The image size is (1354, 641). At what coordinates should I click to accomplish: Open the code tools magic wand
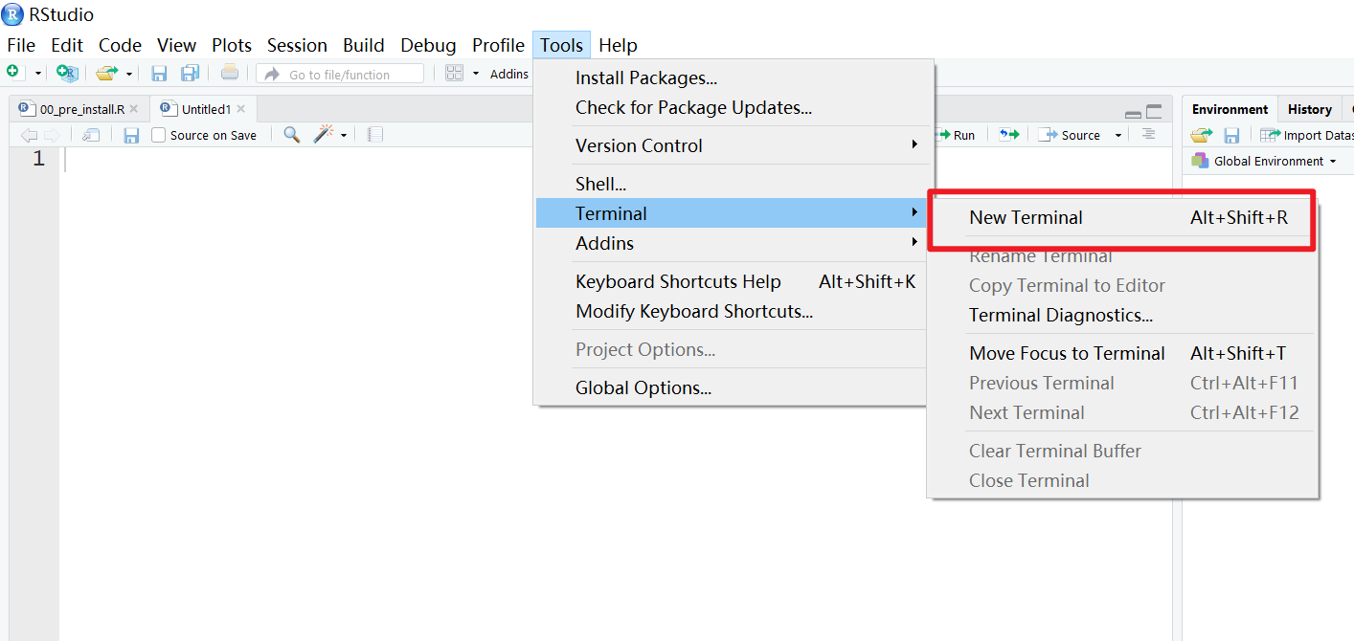coord(326,134)
